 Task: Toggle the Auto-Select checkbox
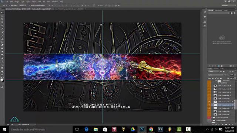pyautogui.click(x=9, y=6)
